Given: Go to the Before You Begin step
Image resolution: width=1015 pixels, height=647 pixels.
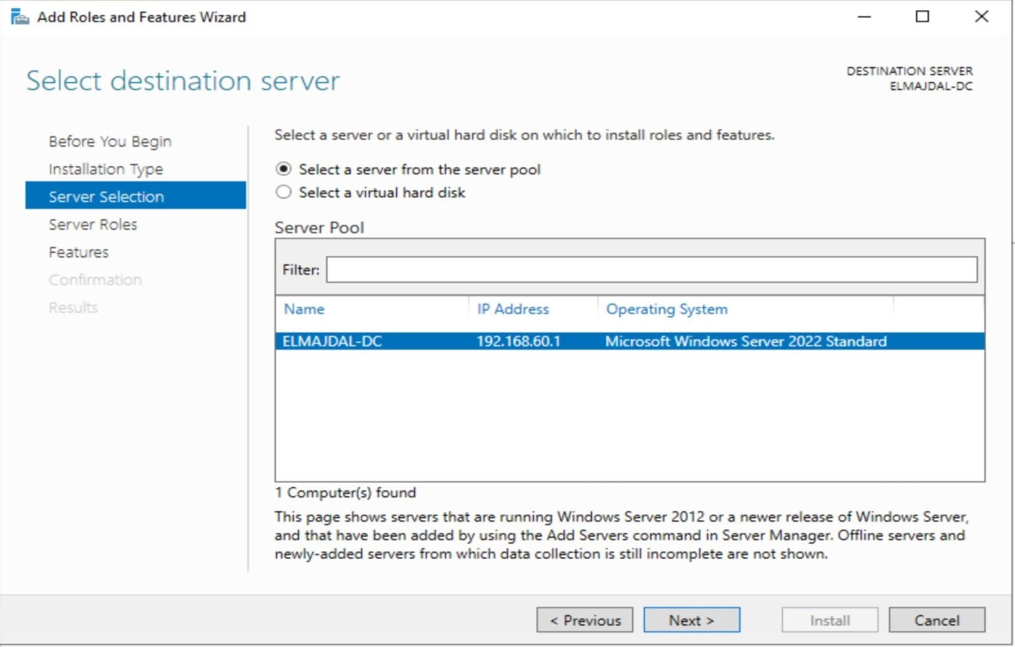Looking at the screenshot, I should [x=109, y=141].
